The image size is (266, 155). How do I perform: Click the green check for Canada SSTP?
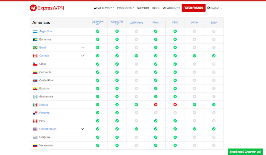pyautogui.click(x=214, y=56)
